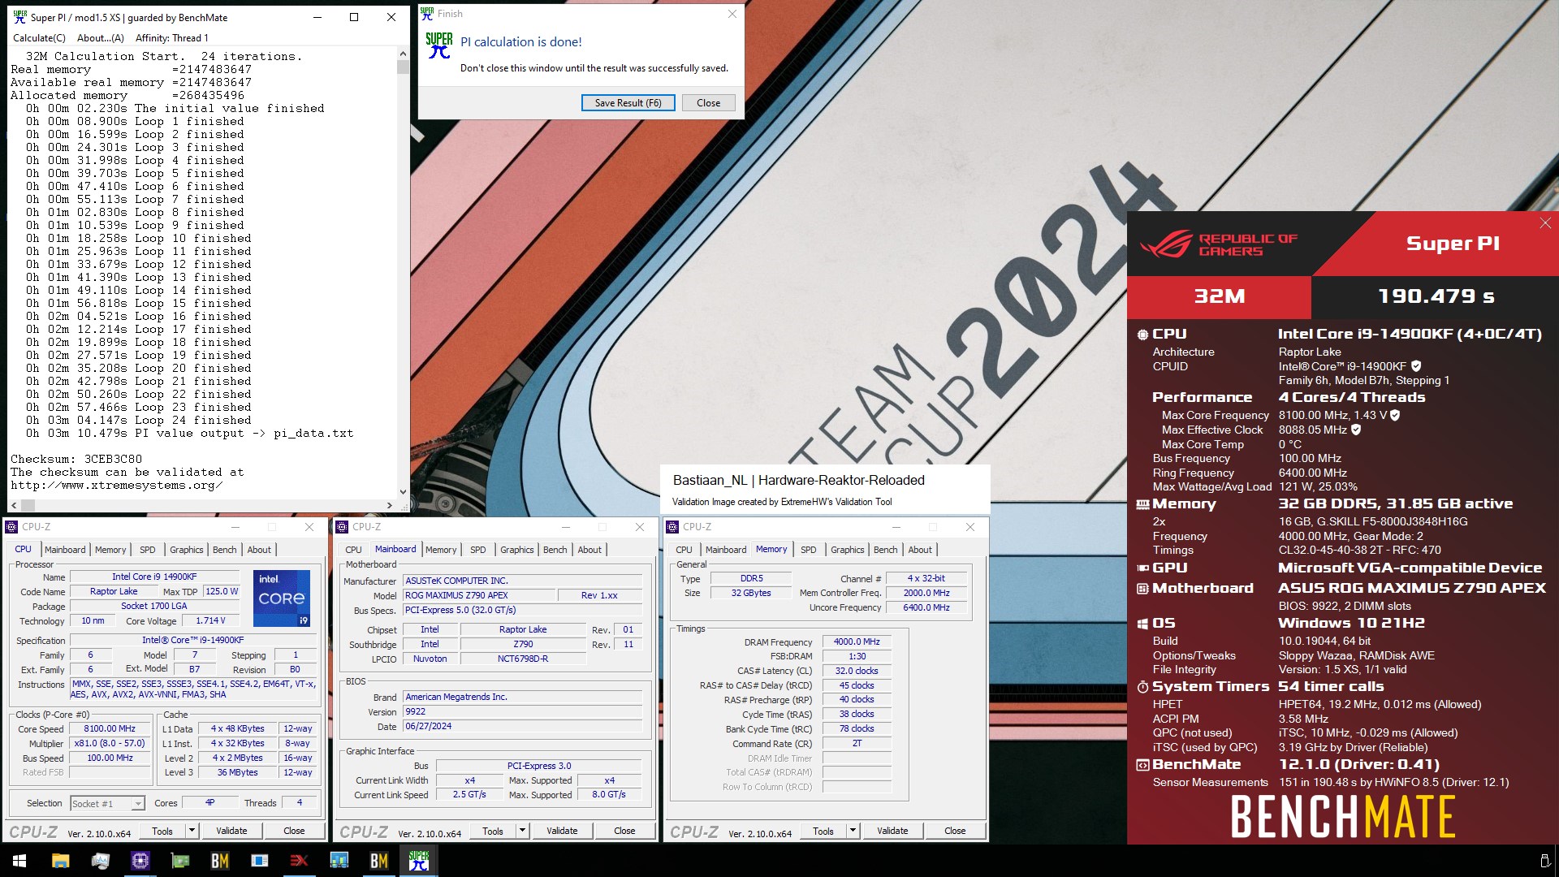Open the Windows Start menu
This screenshot has width=1559, height=877.
[x=19, y=861]
